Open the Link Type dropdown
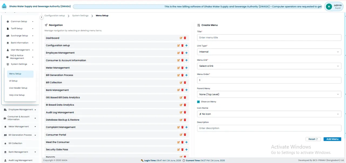 pos(269,52)
